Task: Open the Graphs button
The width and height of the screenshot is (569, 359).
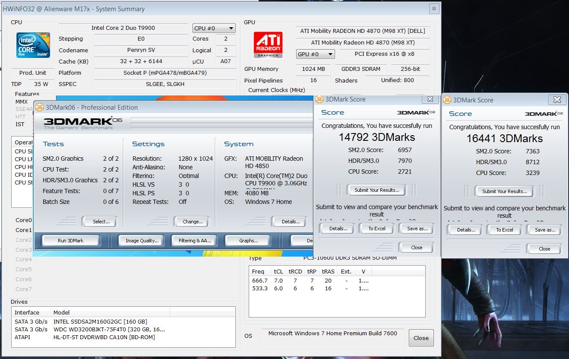Action: 248,241
